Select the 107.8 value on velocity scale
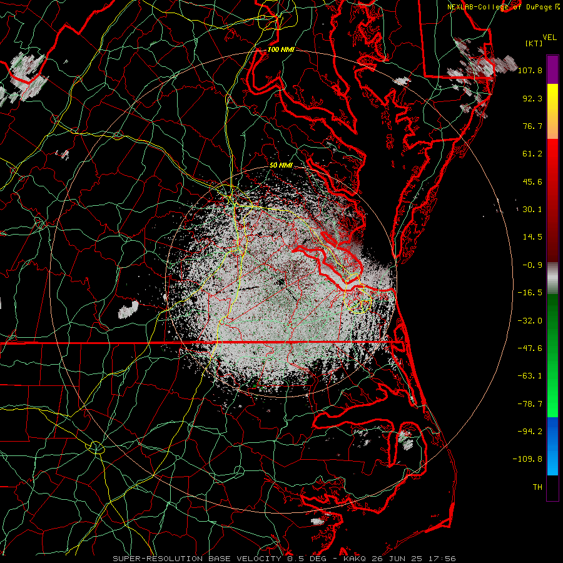Screen dimensions: 563x563 point(530,70)
